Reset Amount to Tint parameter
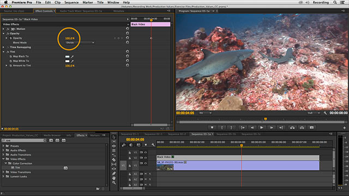 (127, 65)
